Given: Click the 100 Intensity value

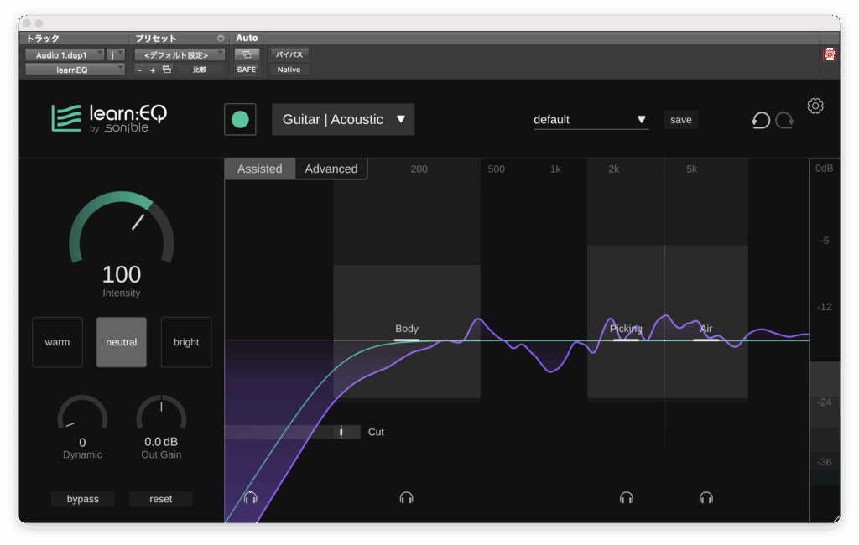Looking at the screenshot, I should point(122,274).
